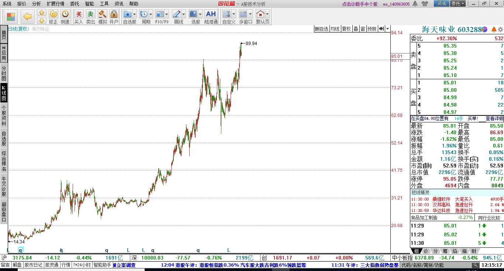This screenshot has width=504, height=271.
Task: Click the 开户 padlock icon
Action: 114,14
